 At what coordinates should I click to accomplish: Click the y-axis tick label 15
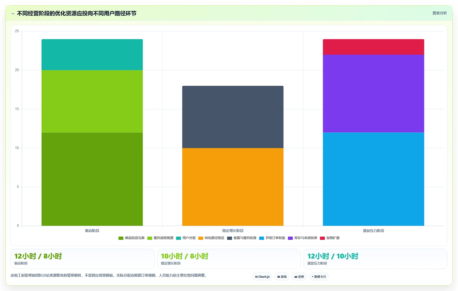click(17, 109)
